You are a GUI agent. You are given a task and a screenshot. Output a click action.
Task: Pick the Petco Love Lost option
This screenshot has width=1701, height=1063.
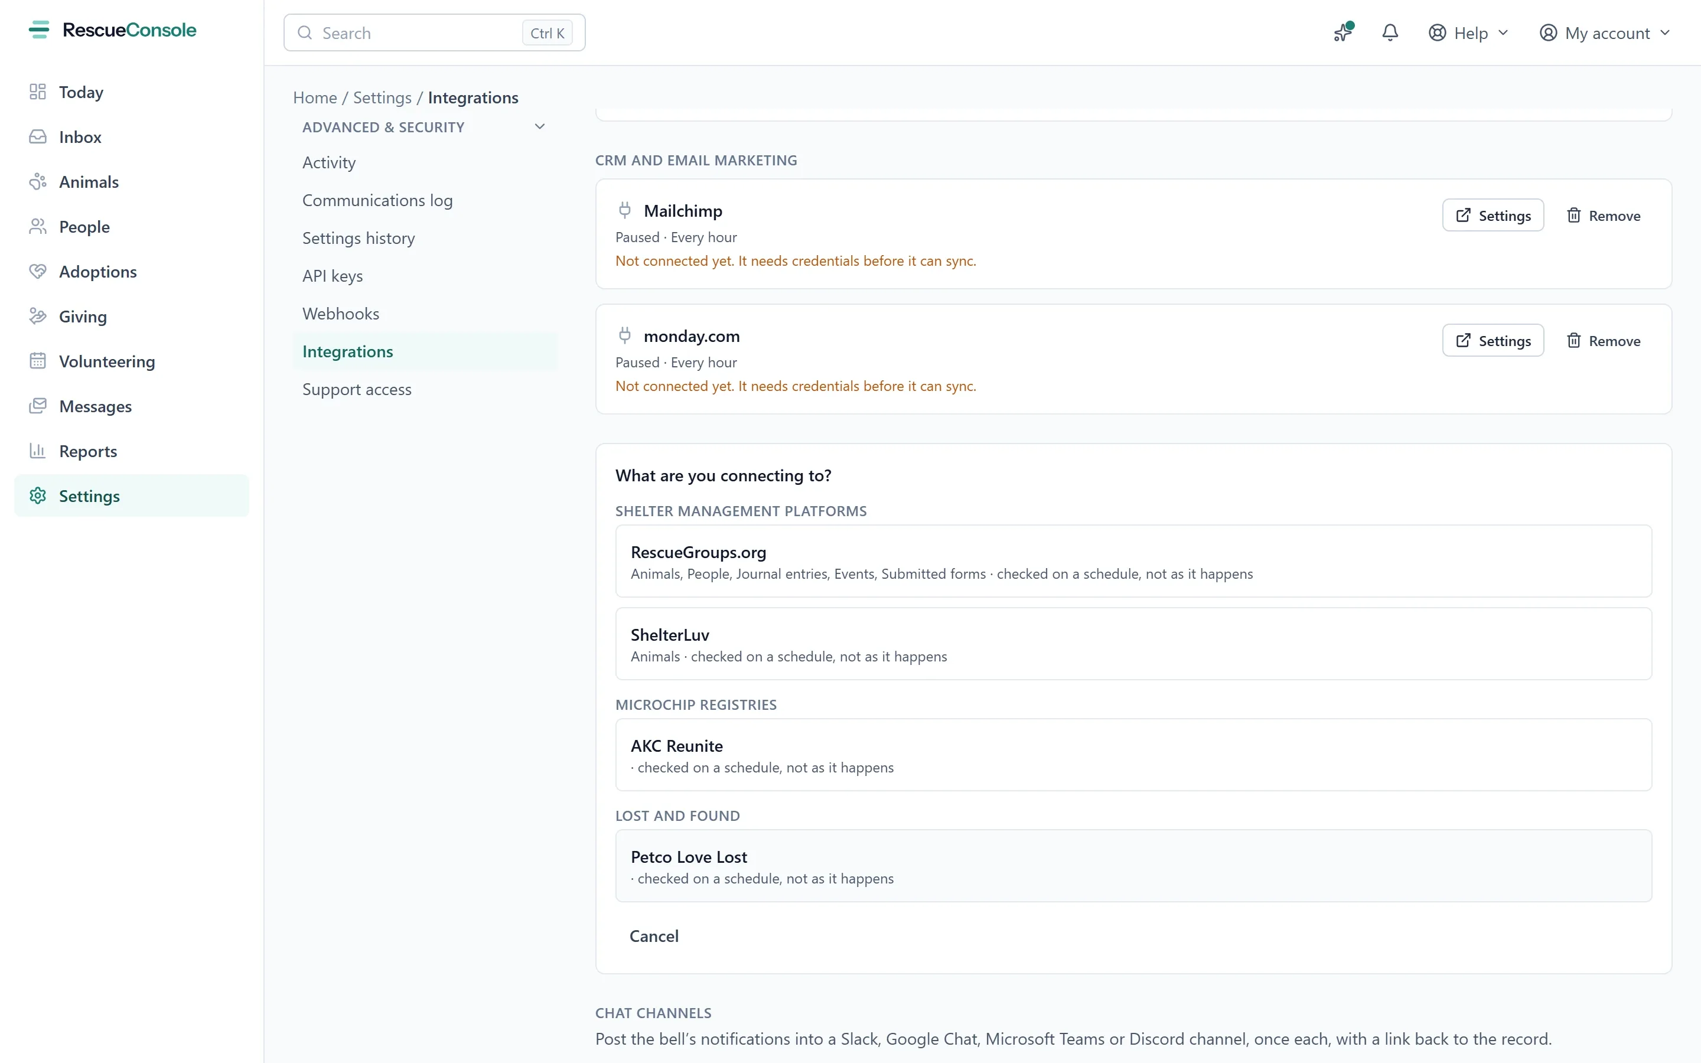[x=1133, y=866]
